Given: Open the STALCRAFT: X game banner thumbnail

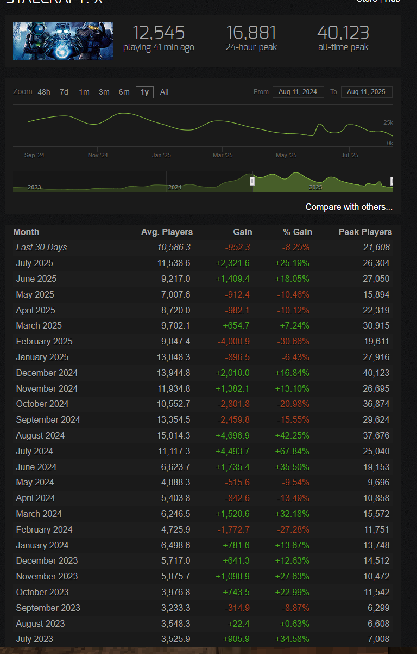Looking at the screenshot, I should [x=63, y=41].
